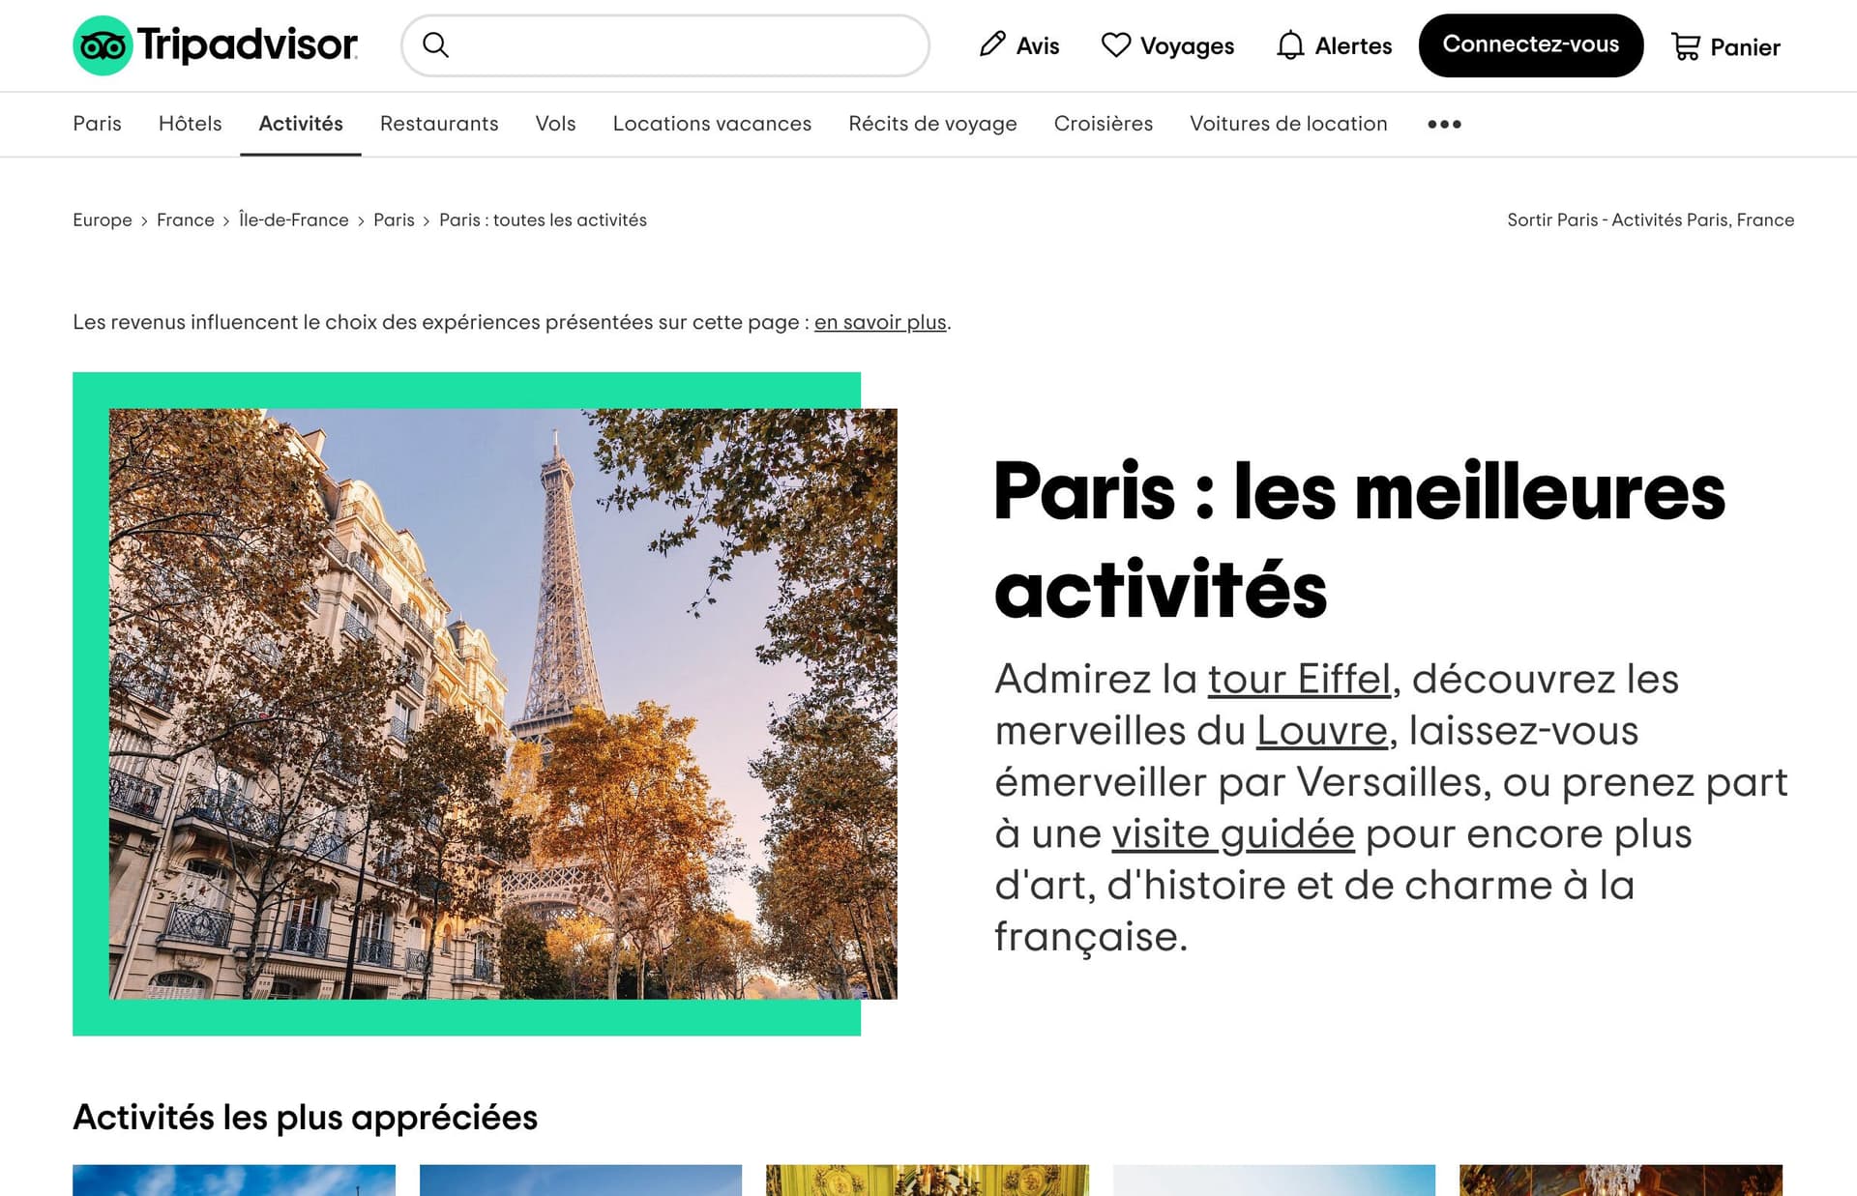Select the Hôtels tab

(x=190, y=124)
